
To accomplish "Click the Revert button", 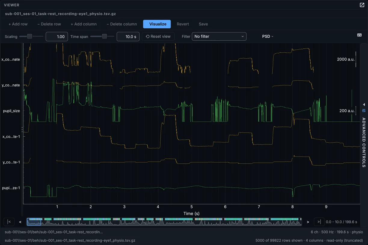I will pos(183,24).
